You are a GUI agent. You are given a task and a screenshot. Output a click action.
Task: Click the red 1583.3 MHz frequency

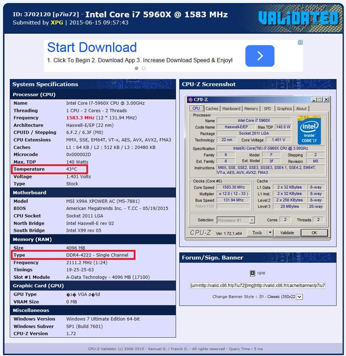click(80, 118)
